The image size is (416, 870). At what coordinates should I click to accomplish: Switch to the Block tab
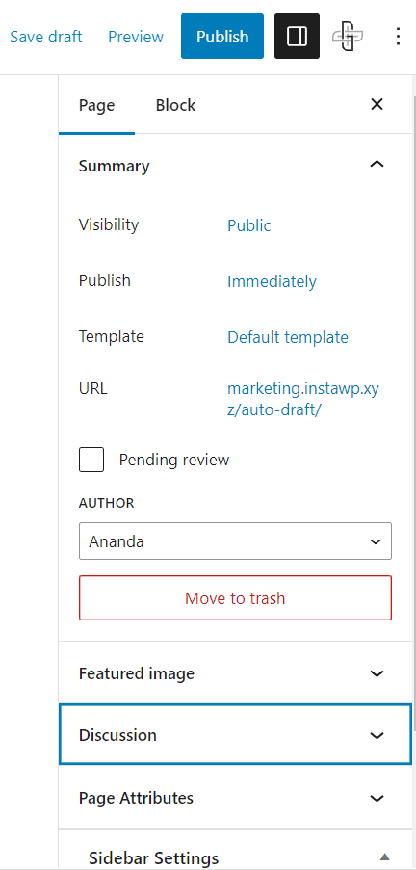[175, 105]
